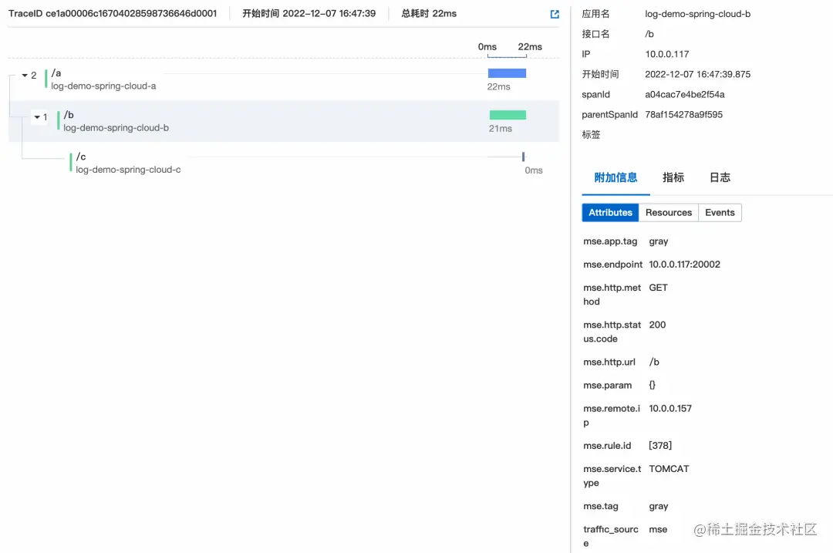Click mse.http.method value GET
The width and height of the screenshot is (833, 553).
pyautogui.click(x=658, y=288)
